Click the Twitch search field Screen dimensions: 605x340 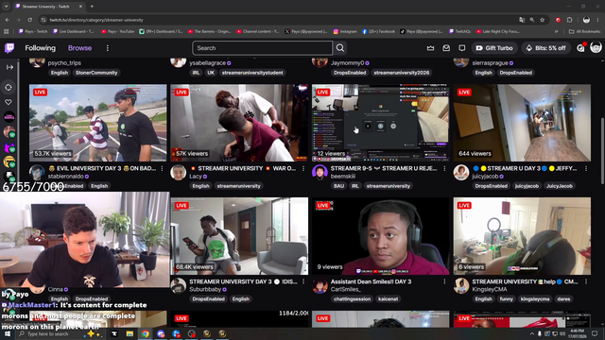(x=263, y=48)
